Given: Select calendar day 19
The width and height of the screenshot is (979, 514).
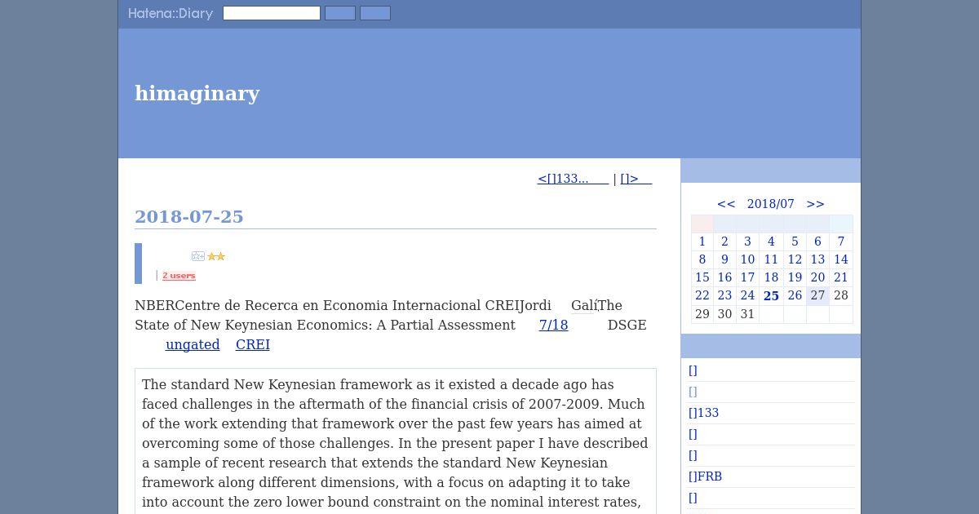Looking at the screenshot, I should pyautogui.click(x=795, y=277).
